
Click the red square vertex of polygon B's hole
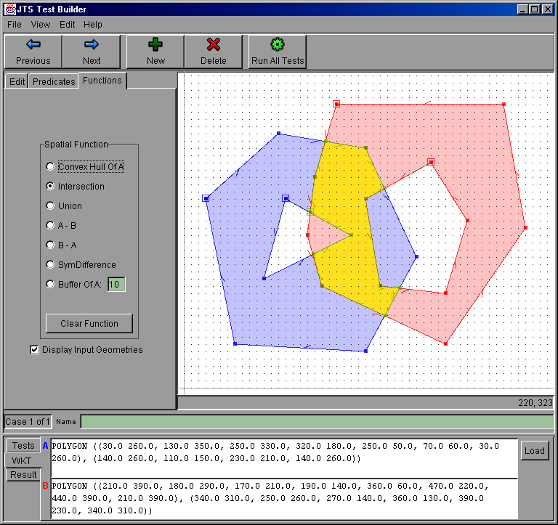(x=431, y=162)
